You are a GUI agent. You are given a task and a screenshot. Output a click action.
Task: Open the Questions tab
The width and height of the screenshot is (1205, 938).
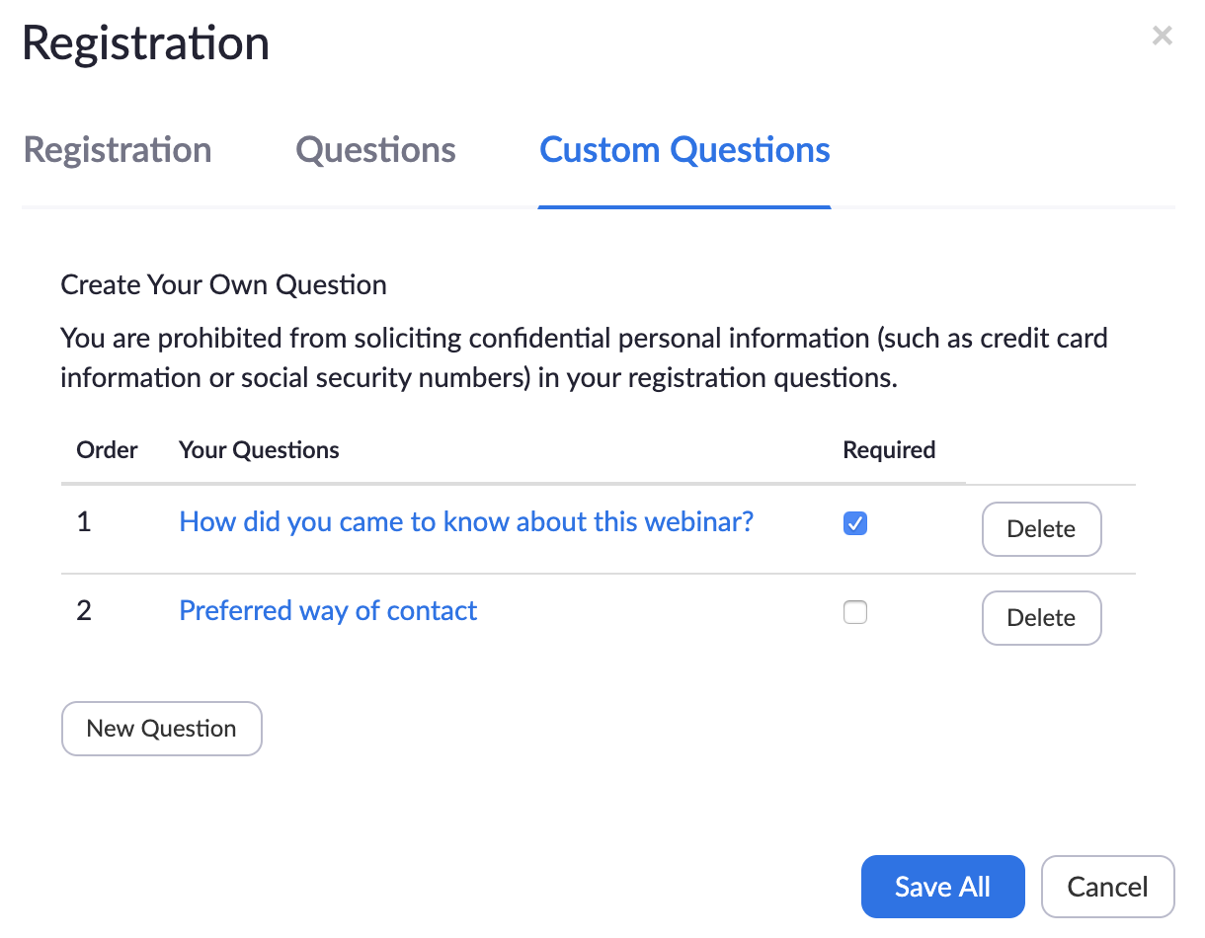[x=375, y=150]
